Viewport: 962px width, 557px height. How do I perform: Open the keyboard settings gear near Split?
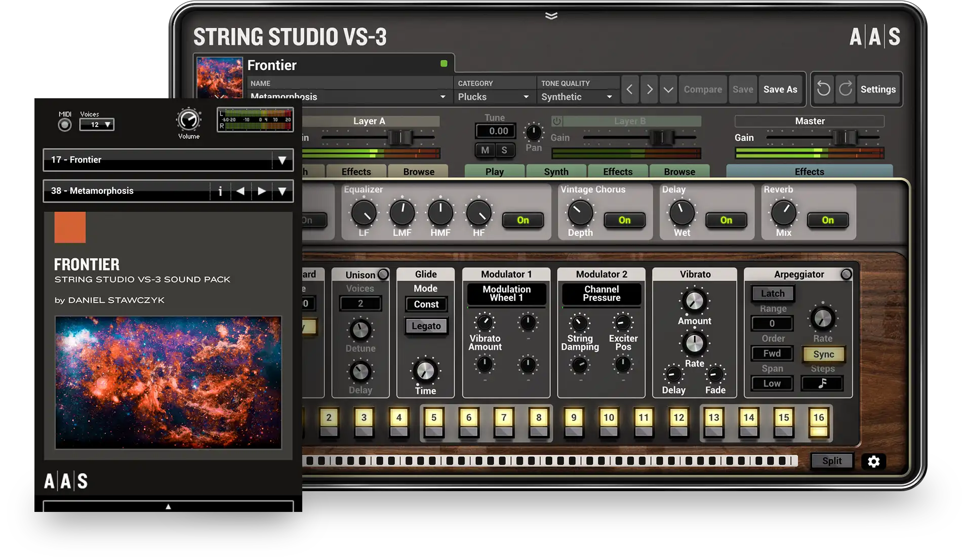(x=874, y=461)
